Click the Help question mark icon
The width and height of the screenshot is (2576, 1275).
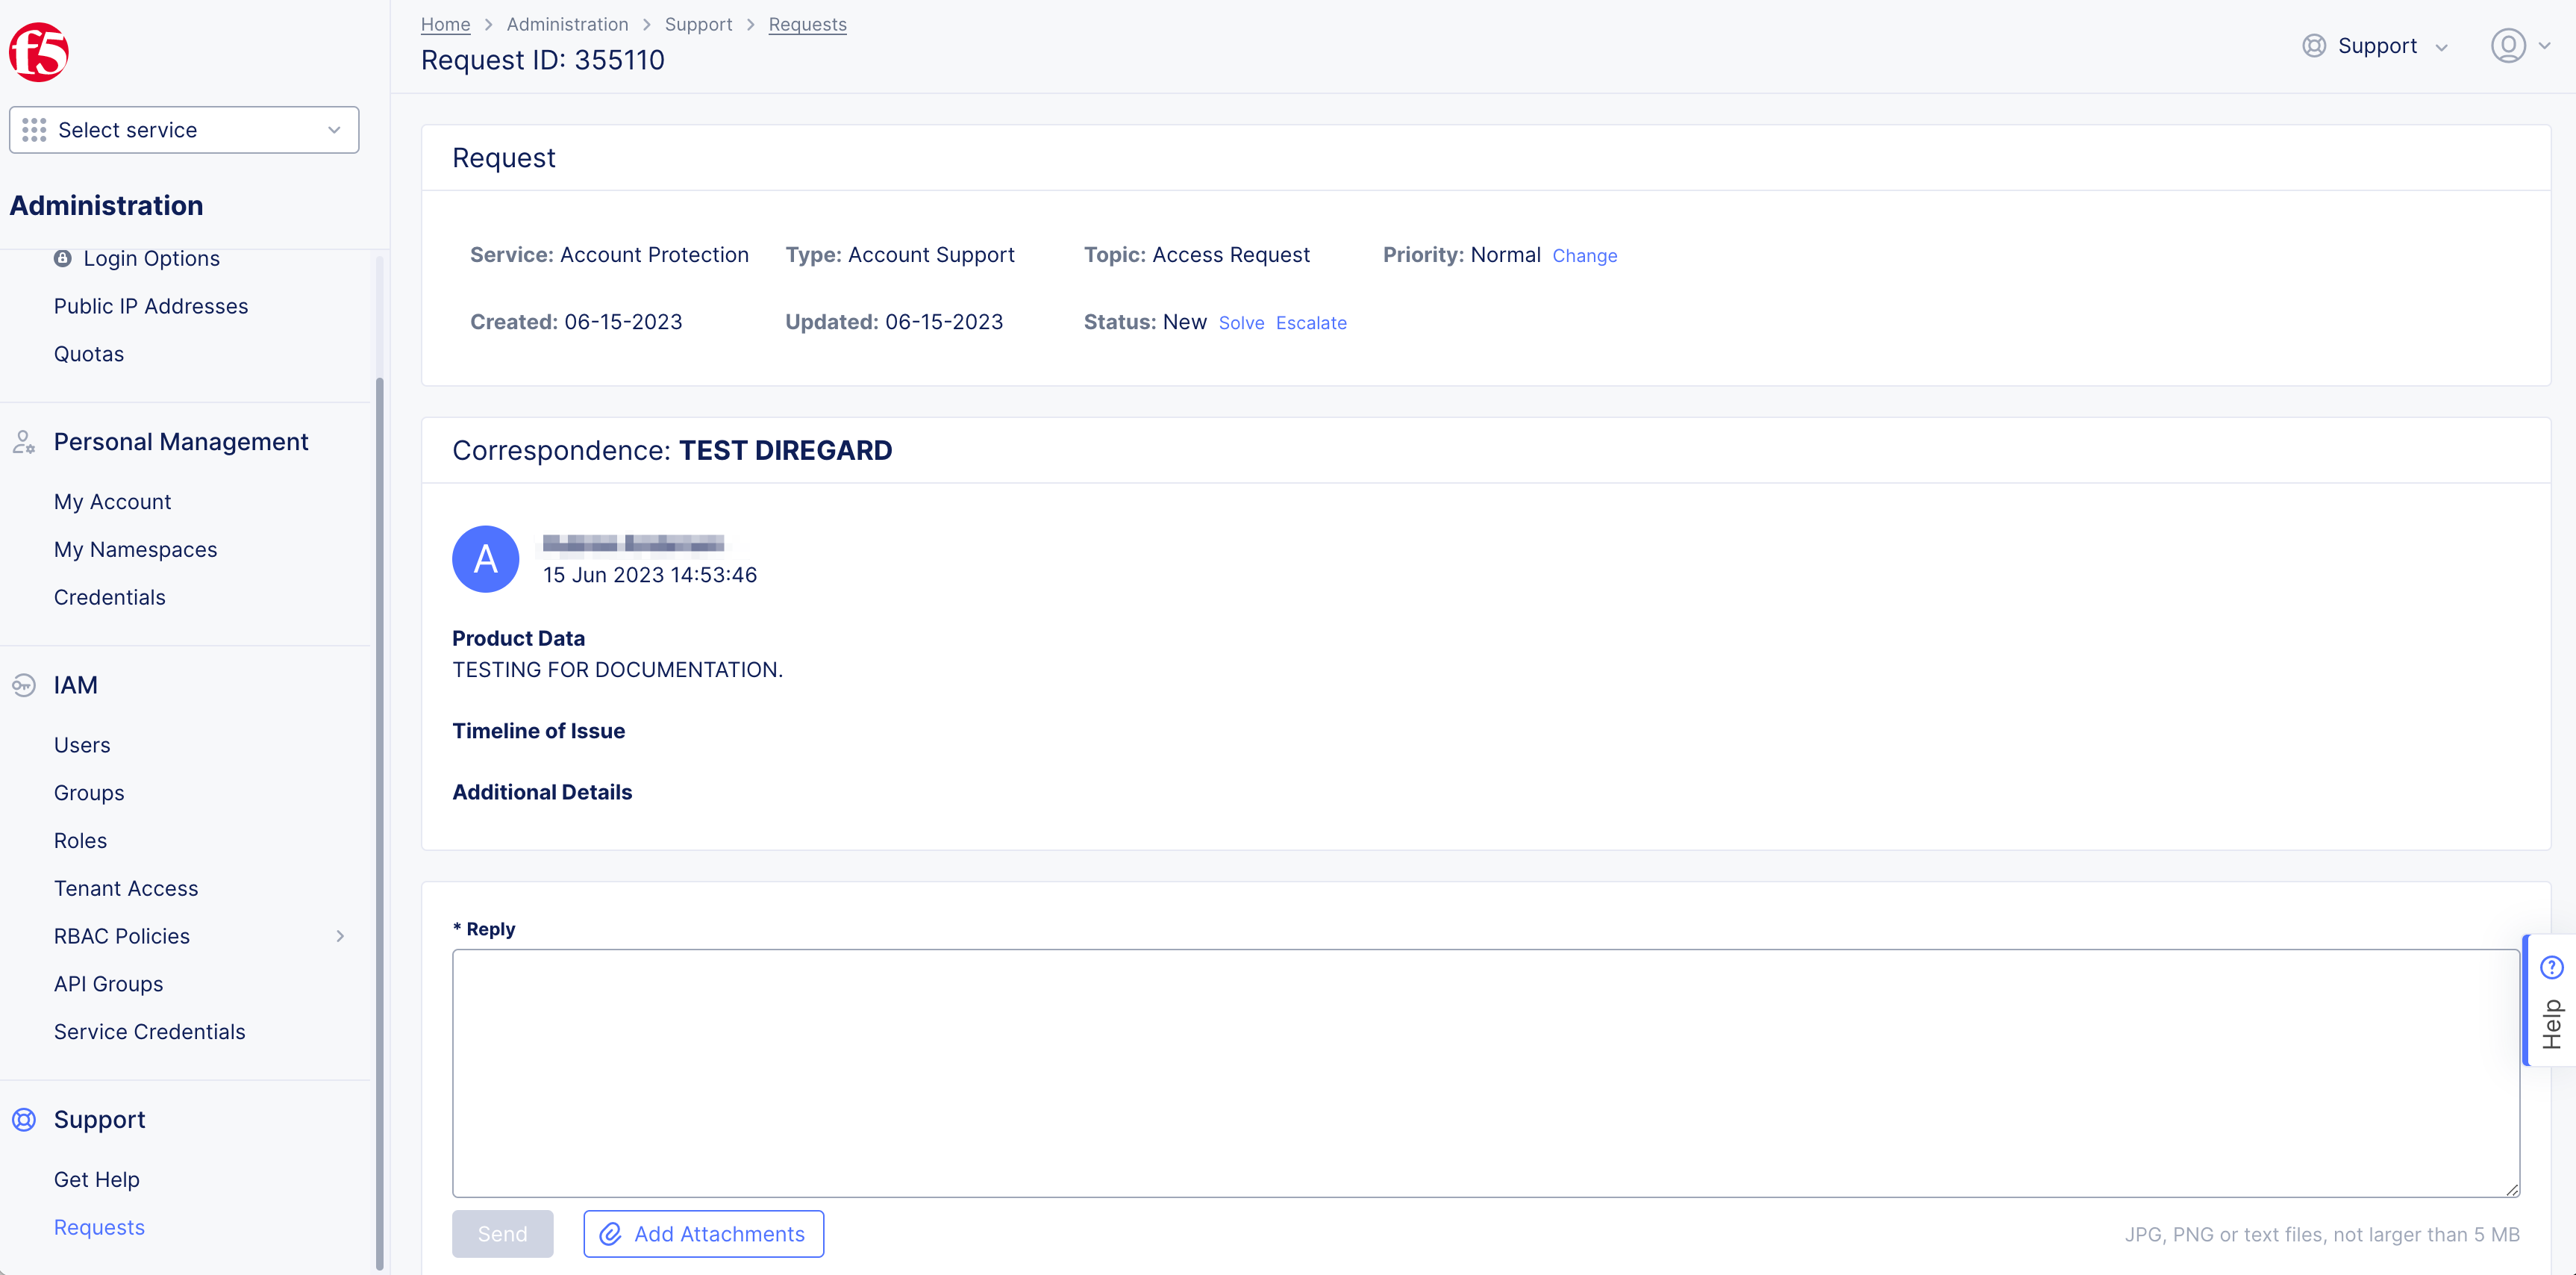tap(2551, 967)
